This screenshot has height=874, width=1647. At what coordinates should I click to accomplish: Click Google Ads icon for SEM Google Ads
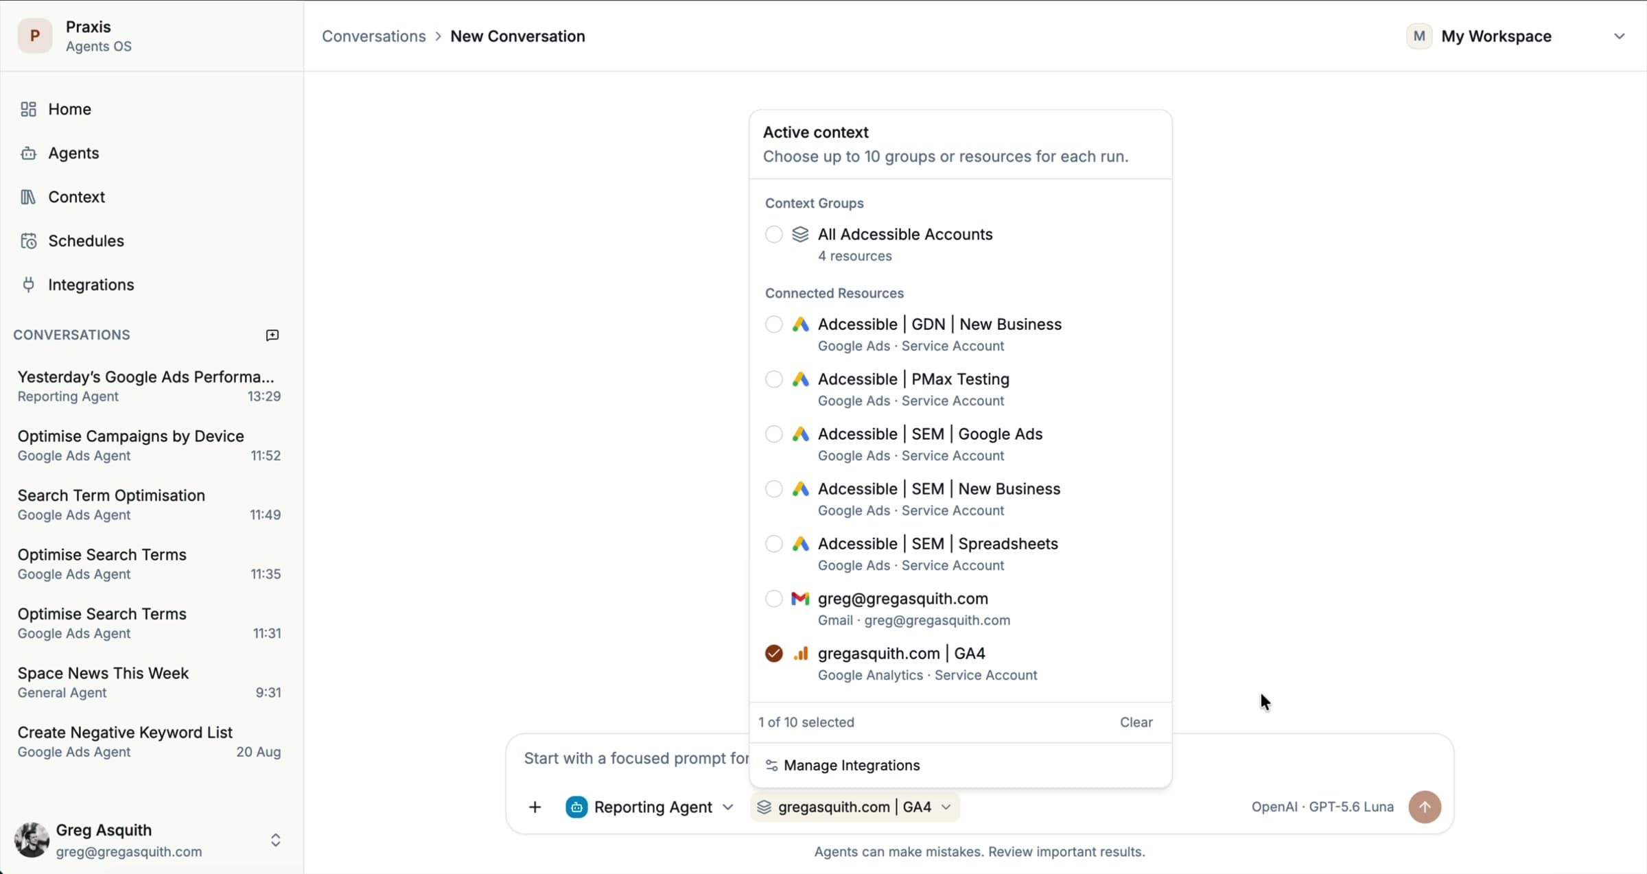point(800,434)
